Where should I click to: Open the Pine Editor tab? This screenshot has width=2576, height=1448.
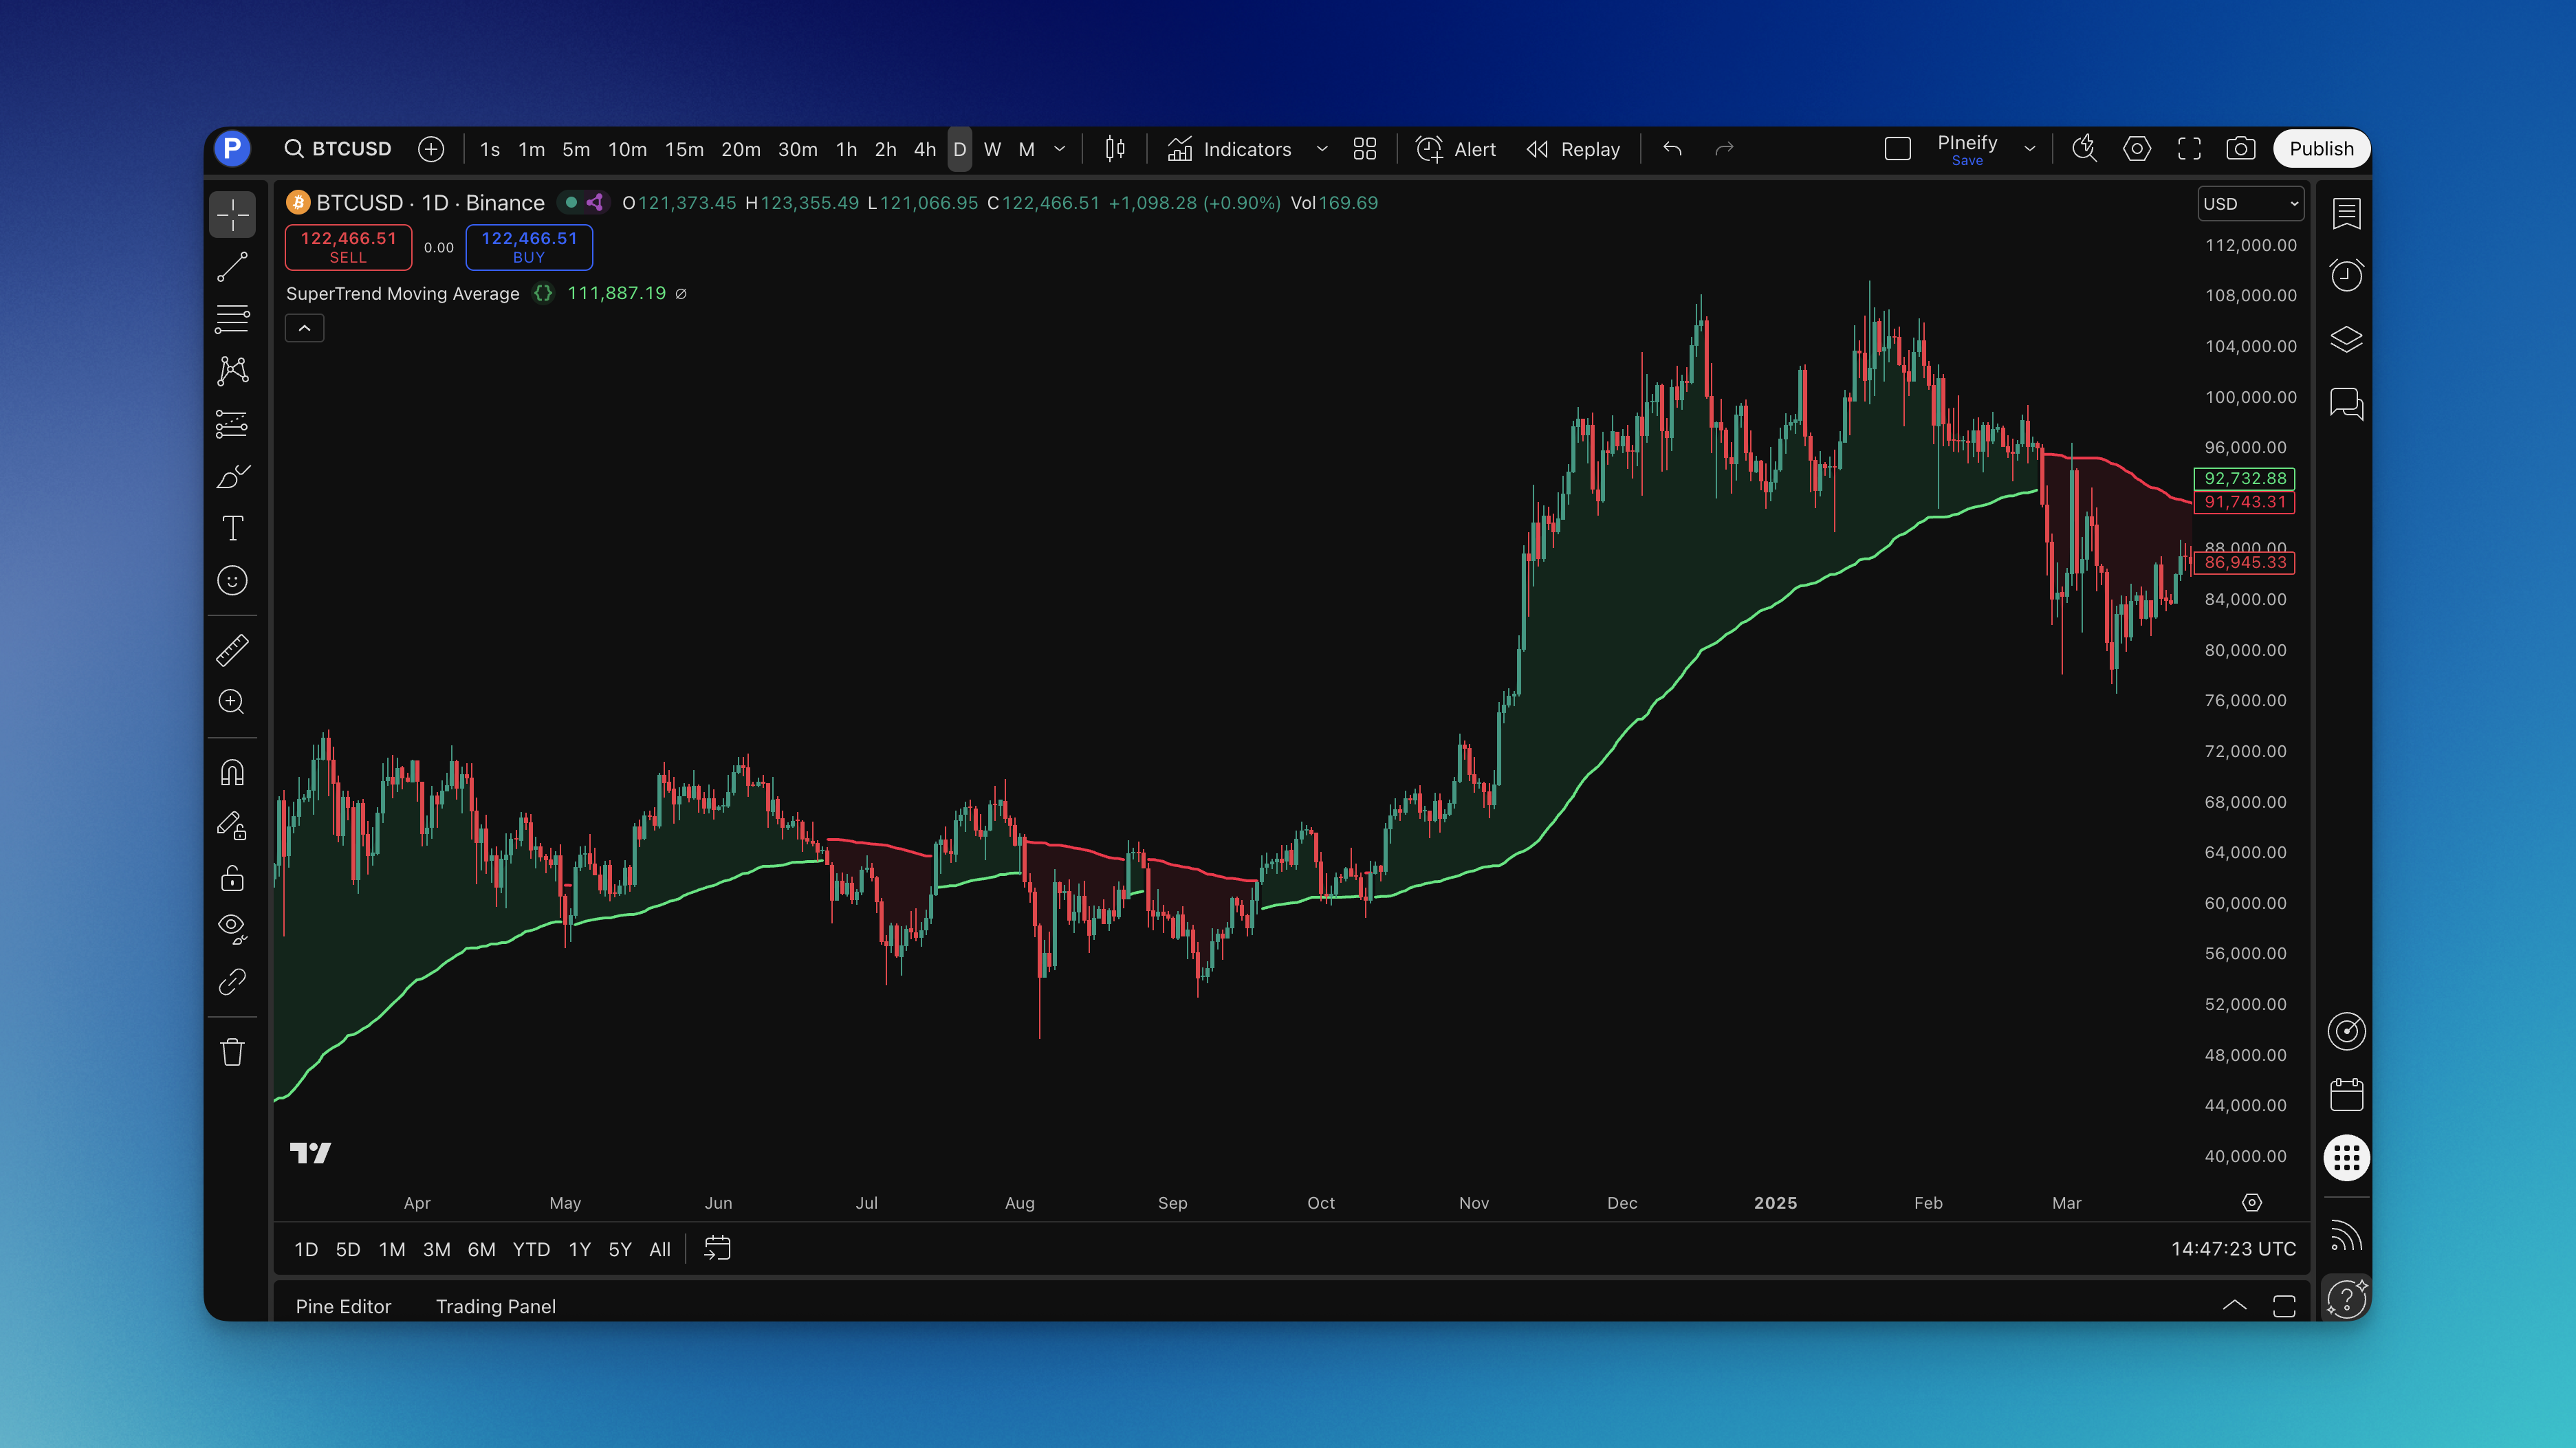(343, 1306)
